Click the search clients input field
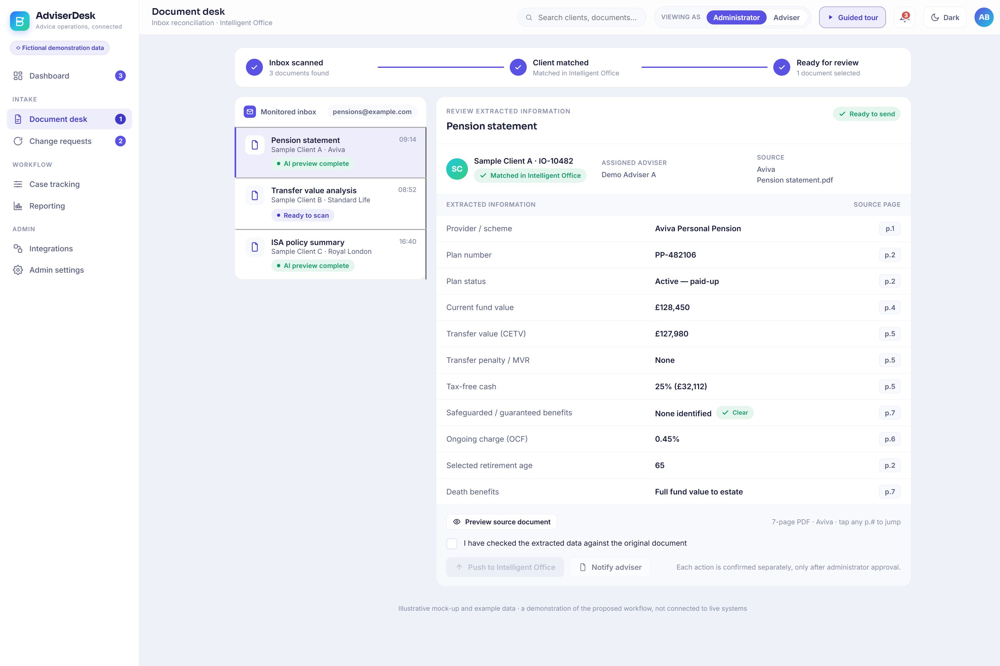This screenshot has width=1000, height=666. coord(581,17)
